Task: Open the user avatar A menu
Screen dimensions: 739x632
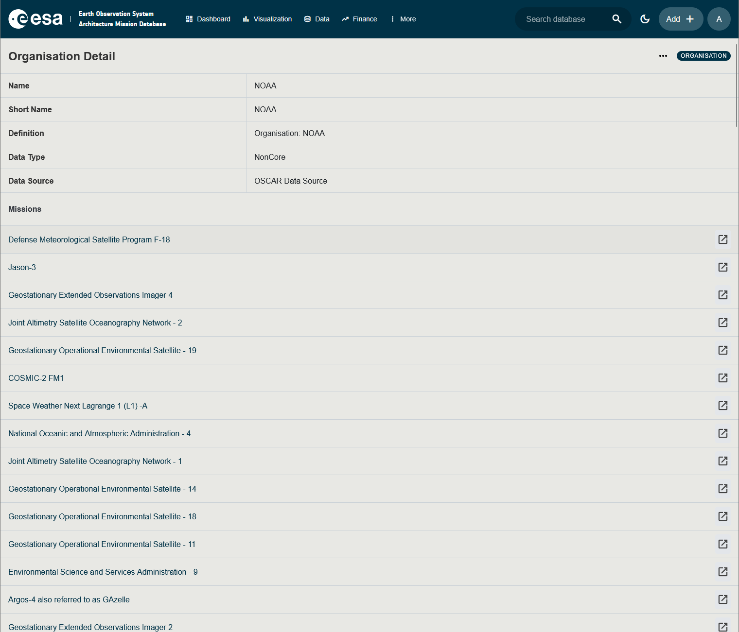Action: pyautogui.click(x=719, y=19)
